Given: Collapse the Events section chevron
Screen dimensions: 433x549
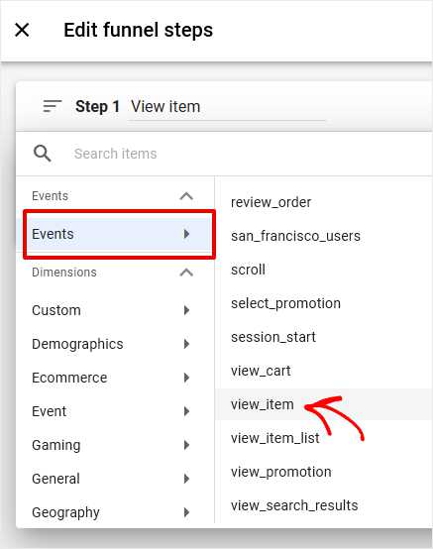Looking at the screenshot, I should click(x=186, y=196).
